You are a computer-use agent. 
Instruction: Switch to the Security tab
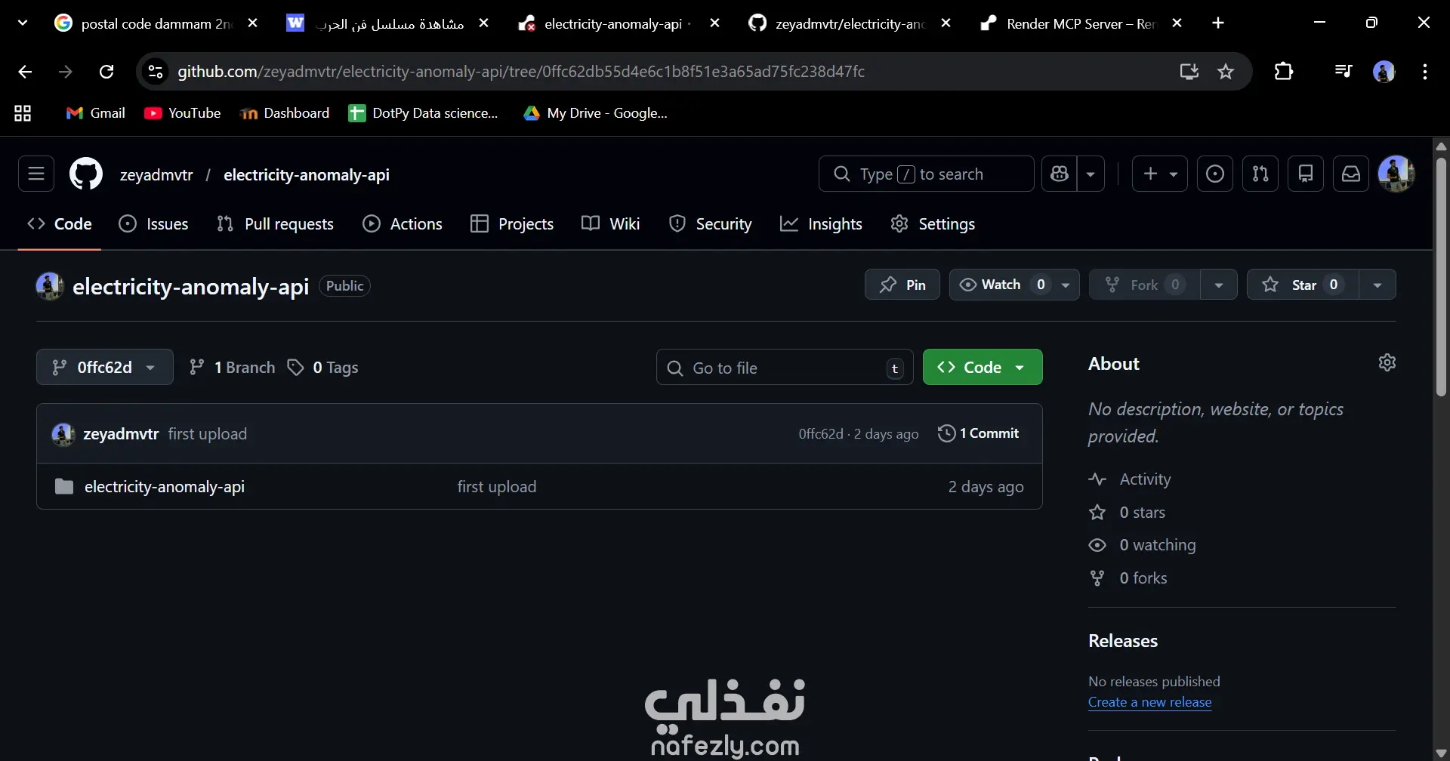(x=711, y=224)
